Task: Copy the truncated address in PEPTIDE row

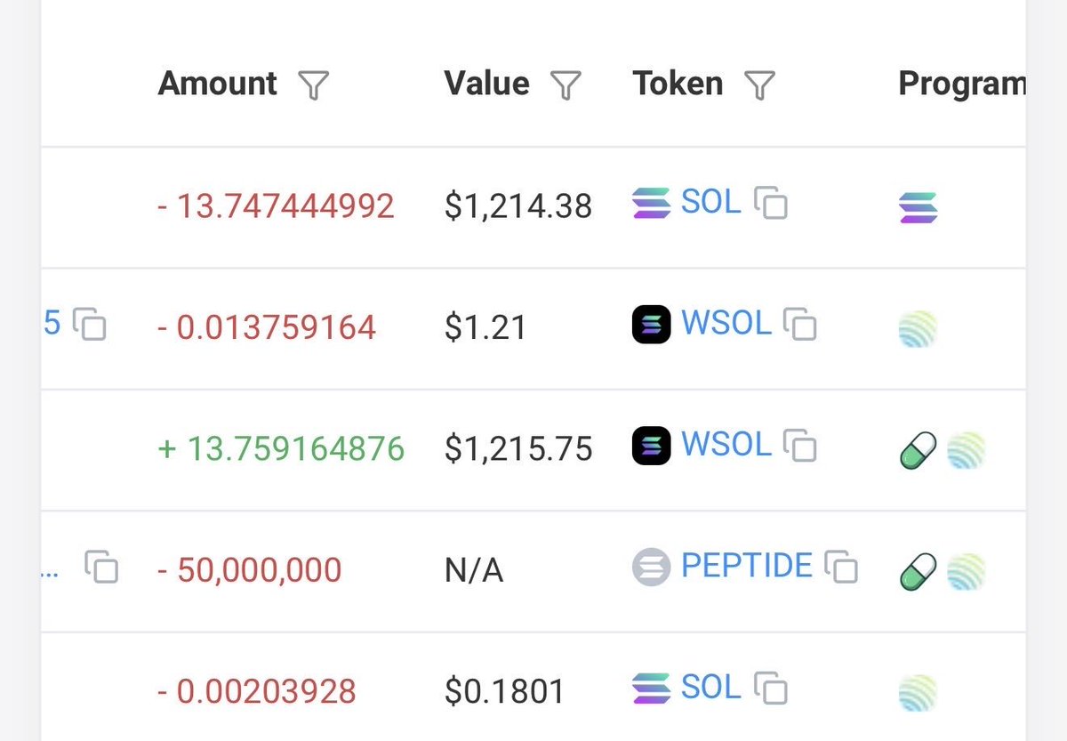Action: 101,567
